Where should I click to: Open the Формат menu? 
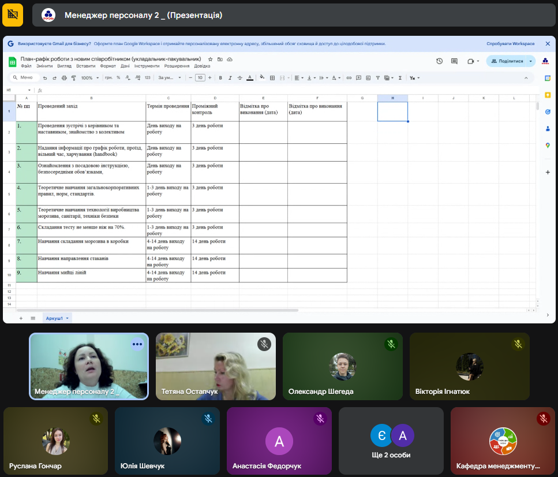pos(107,66)
